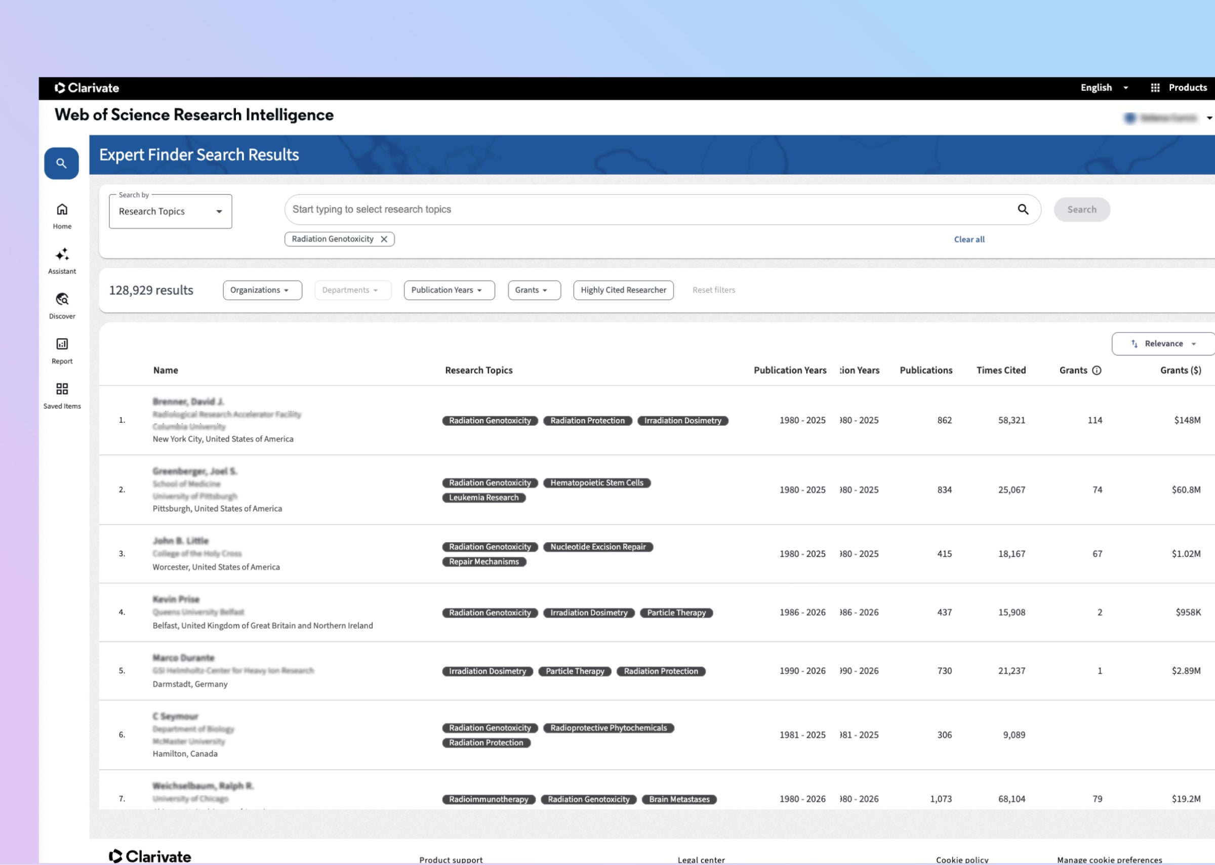1215x865 pixels.
Task: Click the Products grid icon
Action: (x=1154, y=88)
